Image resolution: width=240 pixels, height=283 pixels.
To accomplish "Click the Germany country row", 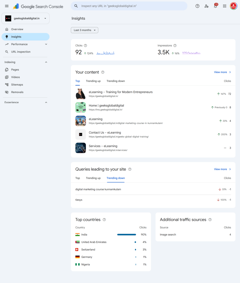I will [111, 257].
